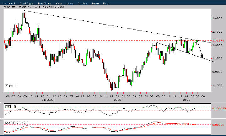
Task: Open the View menu
Action: [59, 3]
